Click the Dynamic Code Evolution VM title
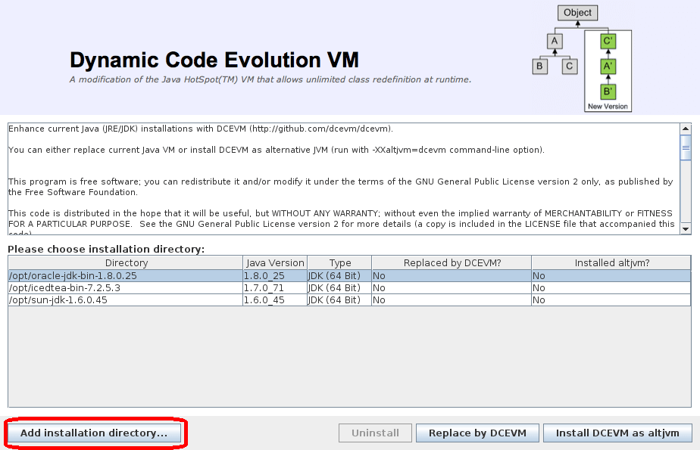This screenshot has height=450, width=700. point(214,60)
